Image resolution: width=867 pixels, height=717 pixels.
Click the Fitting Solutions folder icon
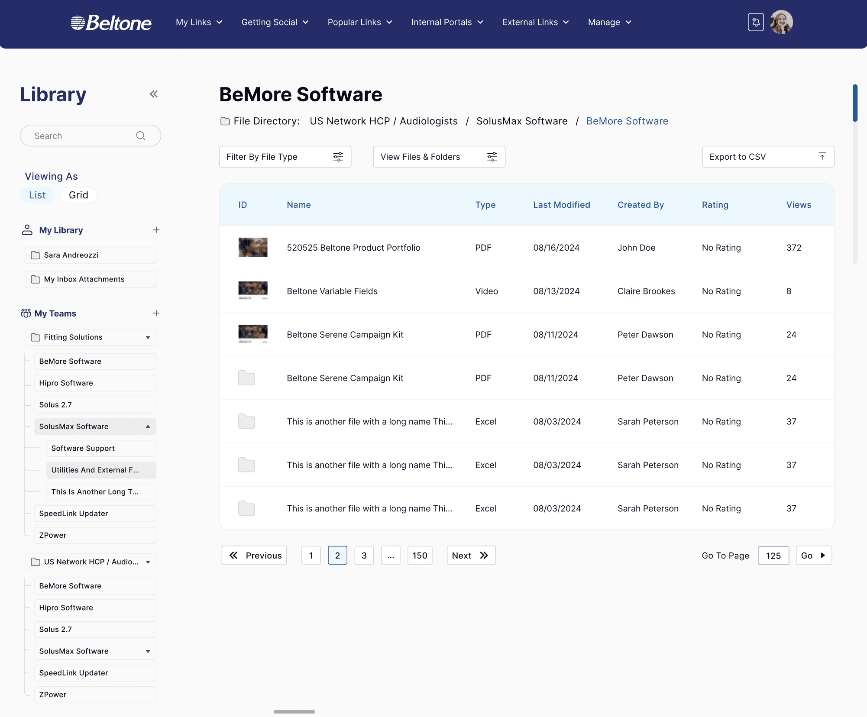(x=36, y=337)
